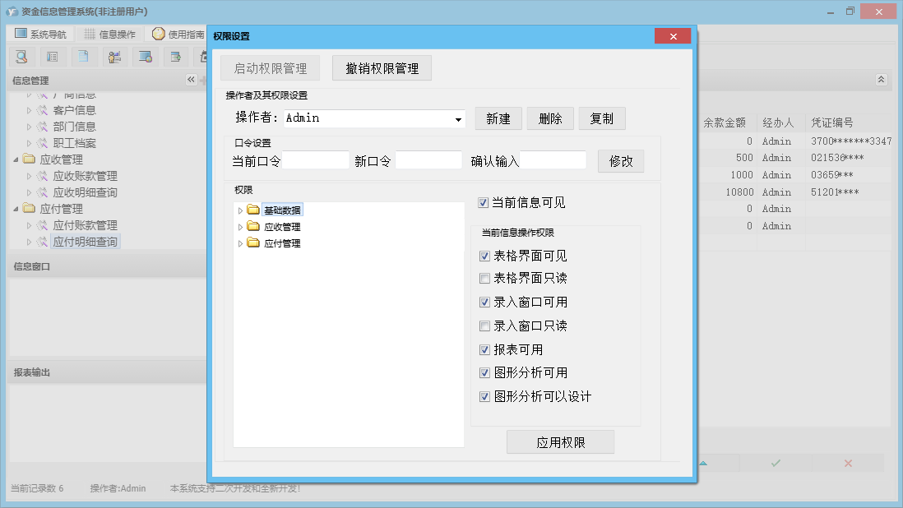Click the red X cancel icon at bottom right

click(x=848, y=463)
